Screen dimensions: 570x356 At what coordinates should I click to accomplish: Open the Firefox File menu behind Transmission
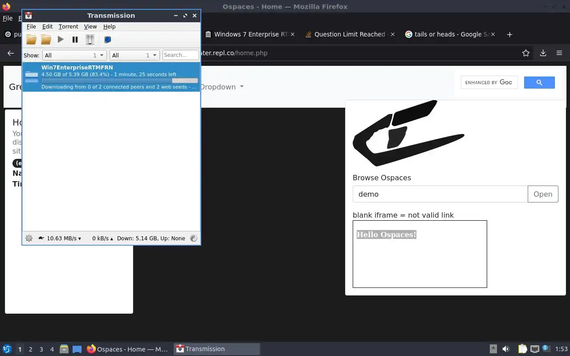click(8, 18)
